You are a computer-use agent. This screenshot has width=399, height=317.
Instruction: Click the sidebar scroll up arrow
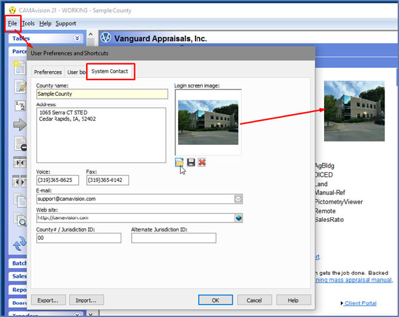pos(91,34)
